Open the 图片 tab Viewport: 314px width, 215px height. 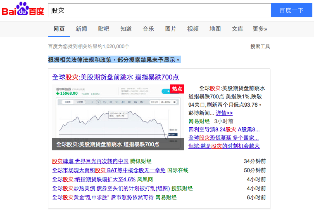[170, 29]
